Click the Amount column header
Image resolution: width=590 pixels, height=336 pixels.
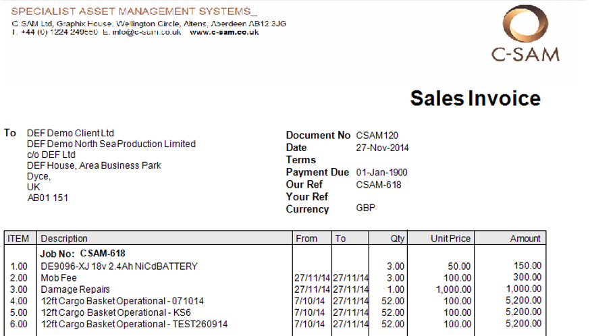coord(525,238)
